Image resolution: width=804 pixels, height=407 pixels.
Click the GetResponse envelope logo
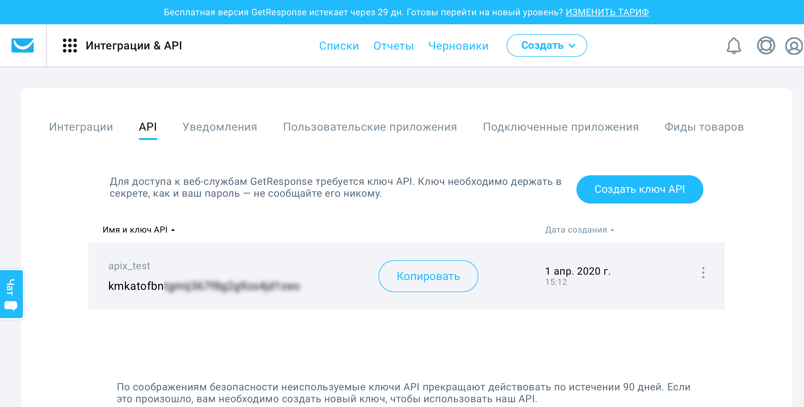tap(22, 45)
